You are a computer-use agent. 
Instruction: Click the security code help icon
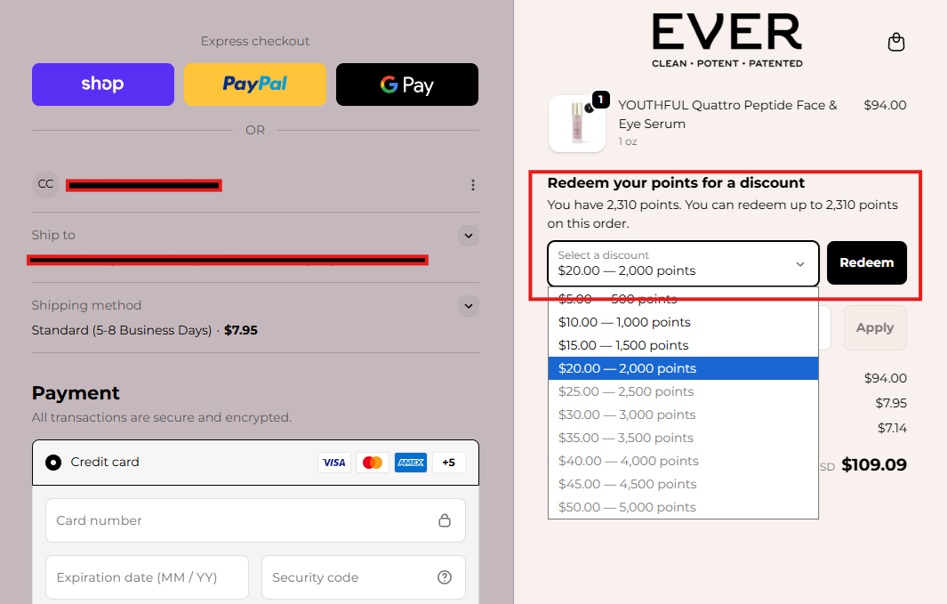pos(445,577)
